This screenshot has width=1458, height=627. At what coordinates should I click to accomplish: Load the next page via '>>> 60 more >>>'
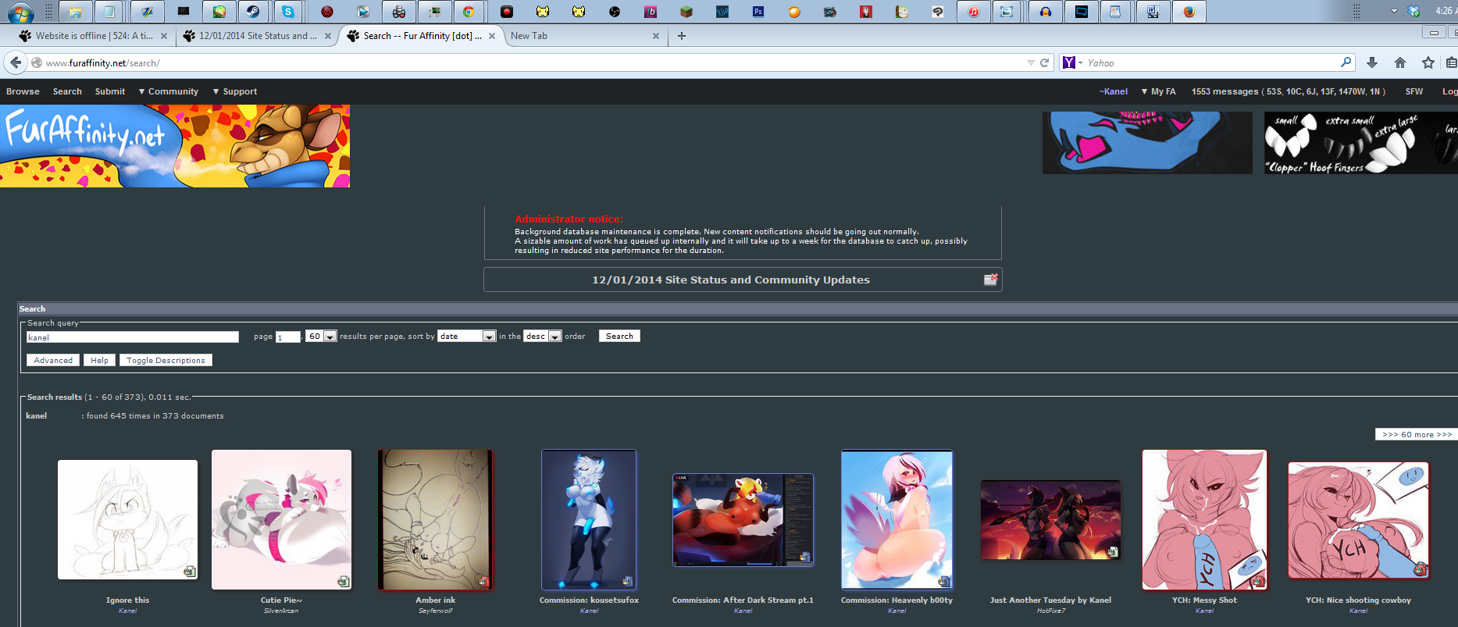[1417, 434]
